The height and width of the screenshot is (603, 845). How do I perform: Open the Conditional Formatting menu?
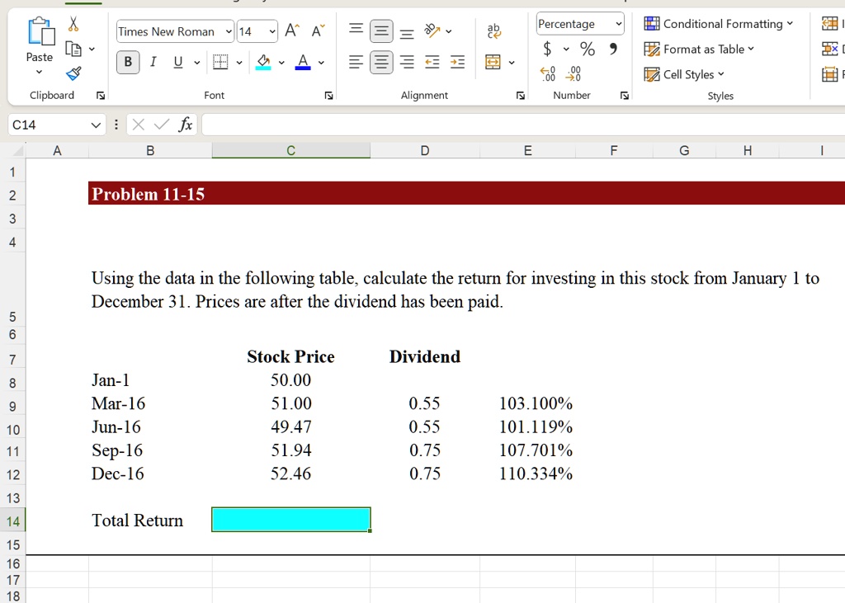coord(719,24)
